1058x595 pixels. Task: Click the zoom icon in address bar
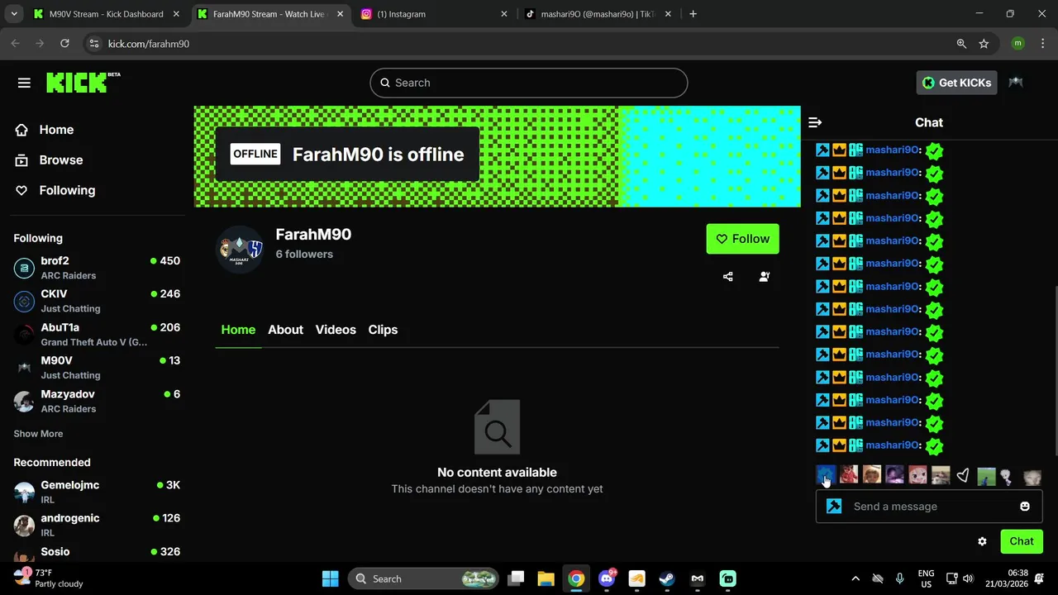(x=961, y=44)
